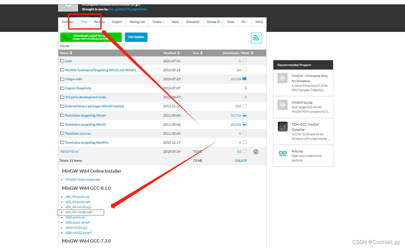This screenshot has width=405, height=248.
Task: Open downloads chart for Multilib Toolchains row
Action: pos(244,70)
